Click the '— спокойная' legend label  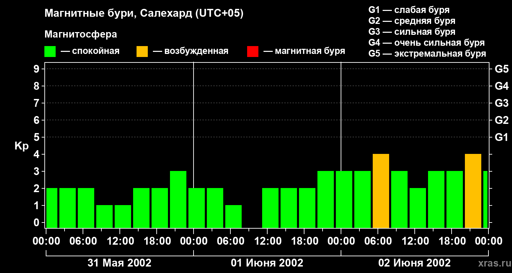(90, 51)
